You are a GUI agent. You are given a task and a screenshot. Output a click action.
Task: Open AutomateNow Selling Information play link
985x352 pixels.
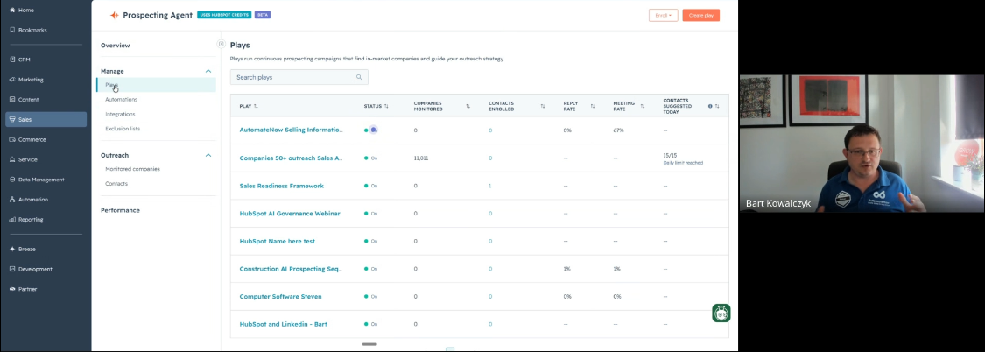pos(291,130)
